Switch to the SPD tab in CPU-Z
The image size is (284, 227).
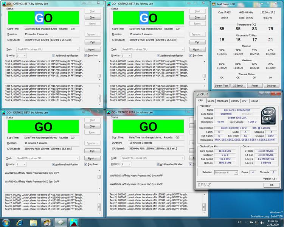click(x=244, y=101)
